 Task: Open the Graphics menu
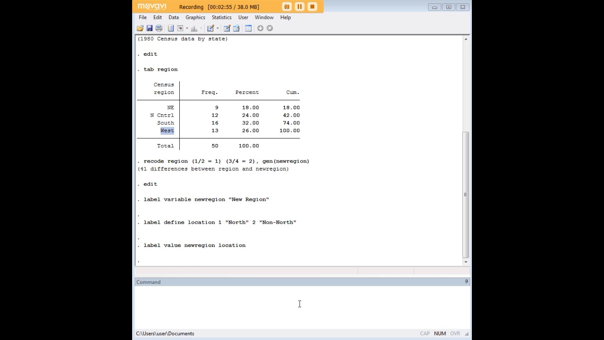pyautogui.click(x=195, y=17)
